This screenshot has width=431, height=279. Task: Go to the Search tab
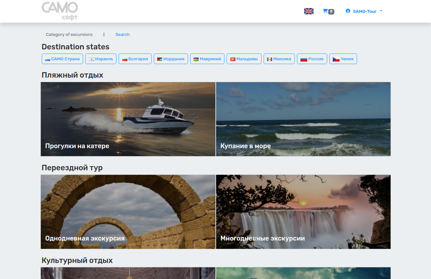123,35
